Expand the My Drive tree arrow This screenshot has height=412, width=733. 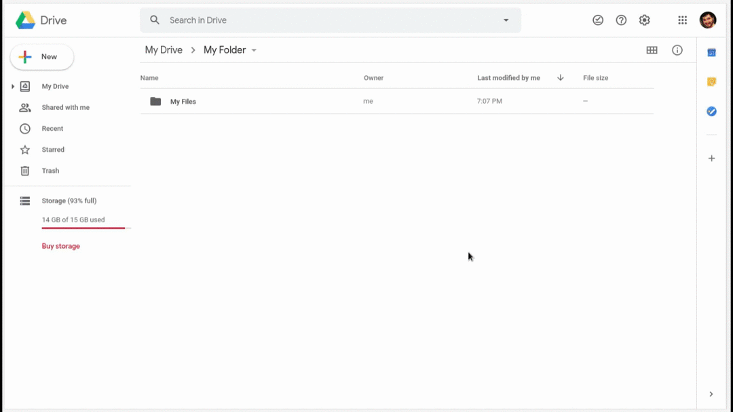click(x=13, y=87)
